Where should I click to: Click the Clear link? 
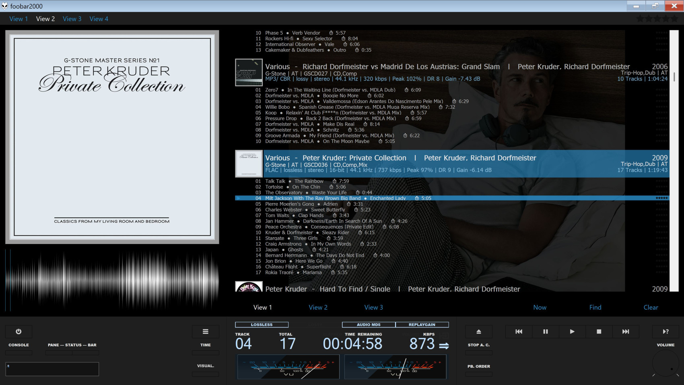pyautogui.click(x=651, y=307)
